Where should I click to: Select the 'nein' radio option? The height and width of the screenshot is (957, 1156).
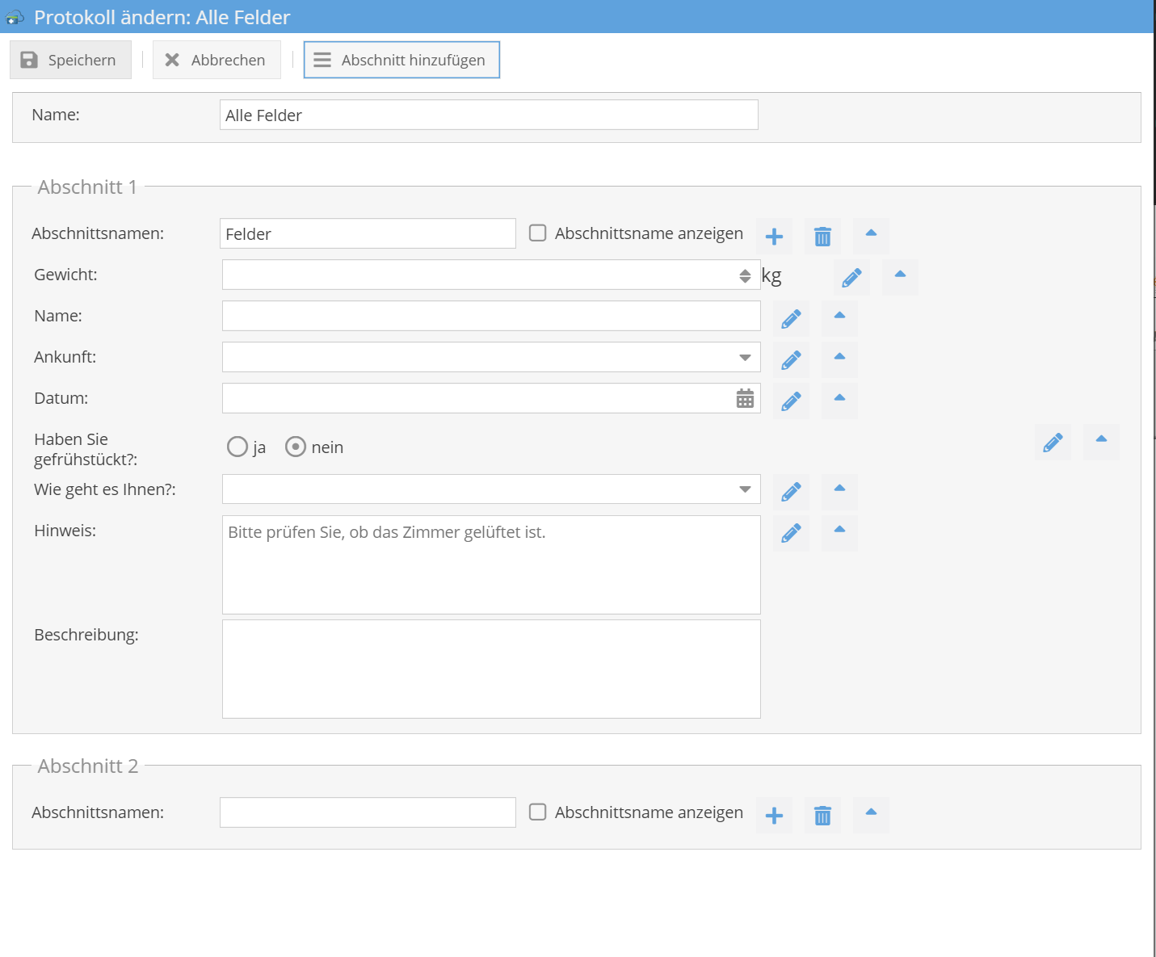point(296,447)
